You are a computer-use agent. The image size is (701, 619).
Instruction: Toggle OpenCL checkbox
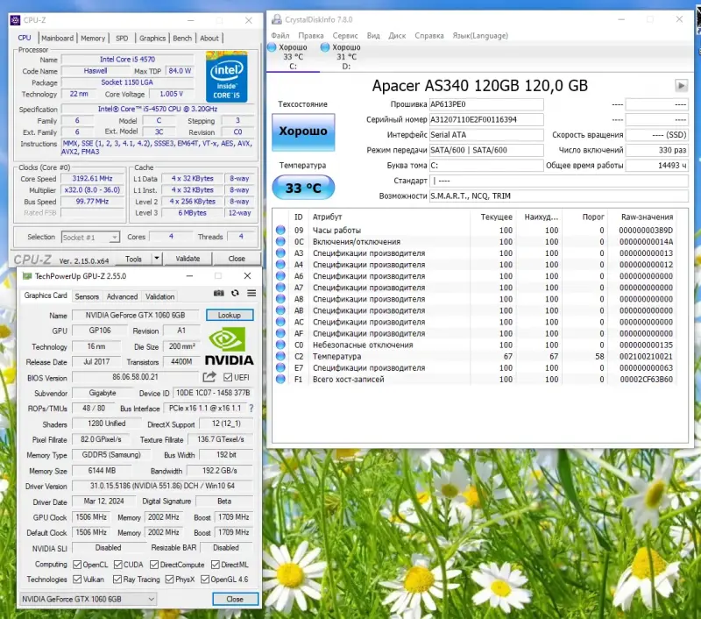click(77, 565)
